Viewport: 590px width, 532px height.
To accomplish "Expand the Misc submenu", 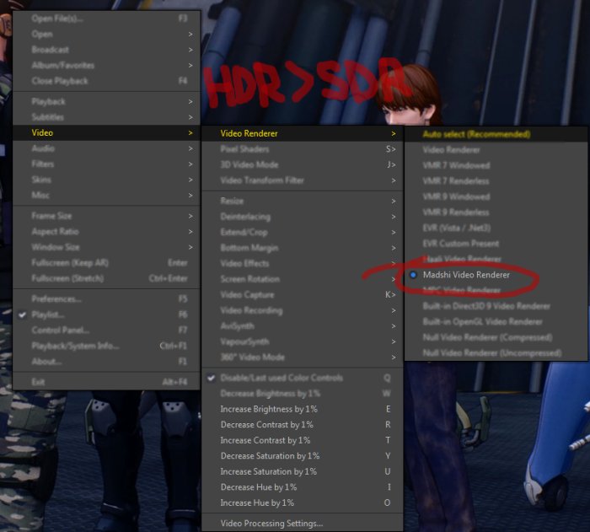I will coord(106,195).
